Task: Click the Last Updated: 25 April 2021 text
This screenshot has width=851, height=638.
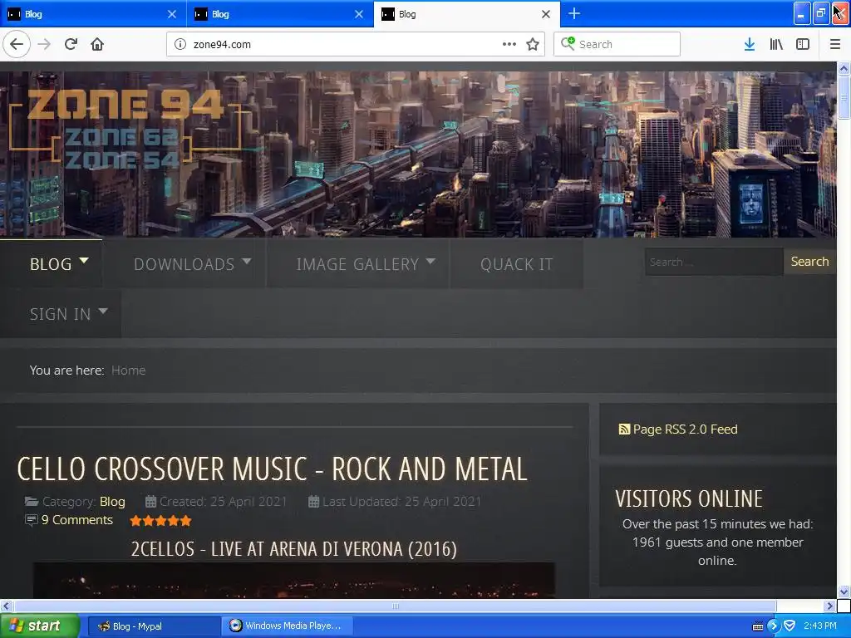Action: 401,501
